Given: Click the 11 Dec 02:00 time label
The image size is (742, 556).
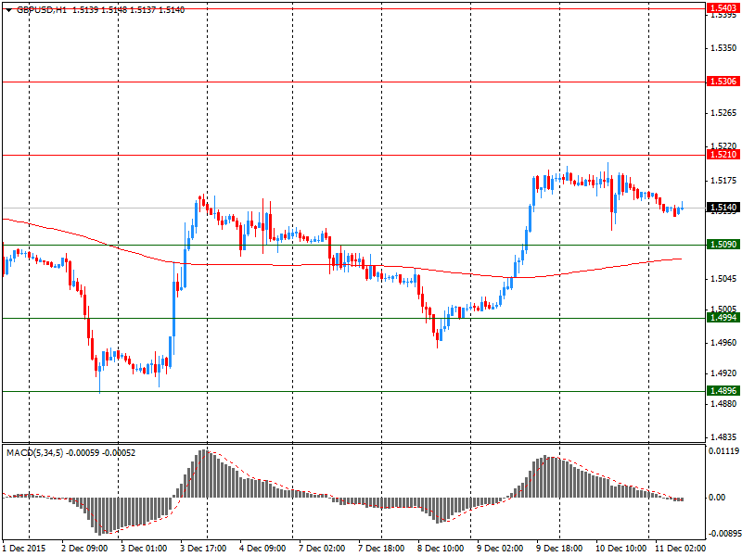Looking at the screenshot, I should tap(680, 549).
